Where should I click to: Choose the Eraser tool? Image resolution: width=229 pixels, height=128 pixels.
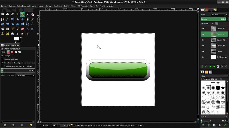click(x=23, y=29)
